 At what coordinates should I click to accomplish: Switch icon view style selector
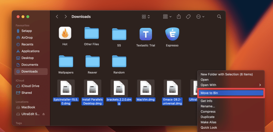tap(146, 17)
